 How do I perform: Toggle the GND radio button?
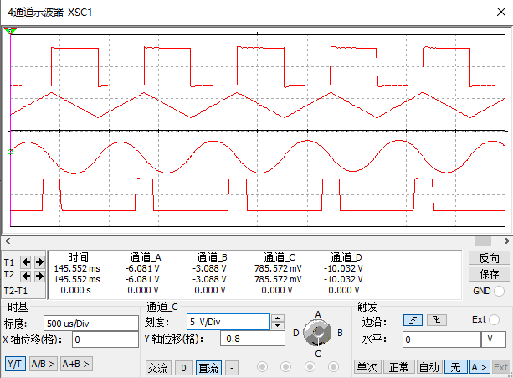tap(499, 291)
